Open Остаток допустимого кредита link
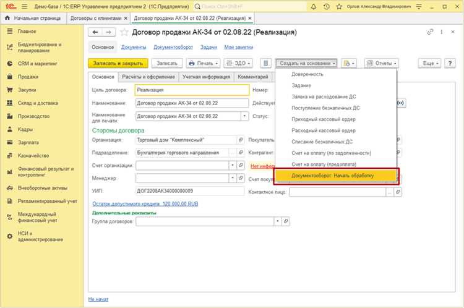This screenshot has height=308, width=464. (x=145, y=203)
